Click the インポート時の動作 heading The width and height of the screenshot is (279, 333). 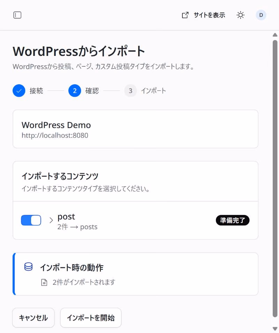(x=71, y=267)
